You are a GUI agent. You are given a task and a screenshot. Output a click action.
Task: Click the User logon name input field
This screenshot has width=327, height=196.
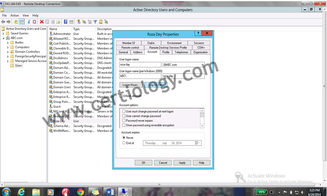click(x=140, y=65)
